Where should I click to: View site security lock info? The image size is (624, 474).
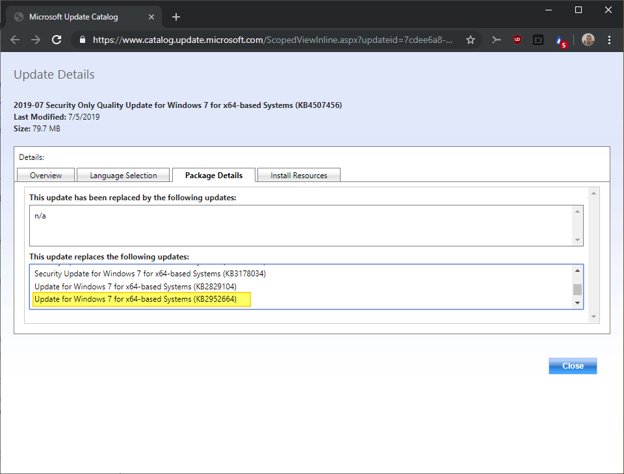[83, 40]
